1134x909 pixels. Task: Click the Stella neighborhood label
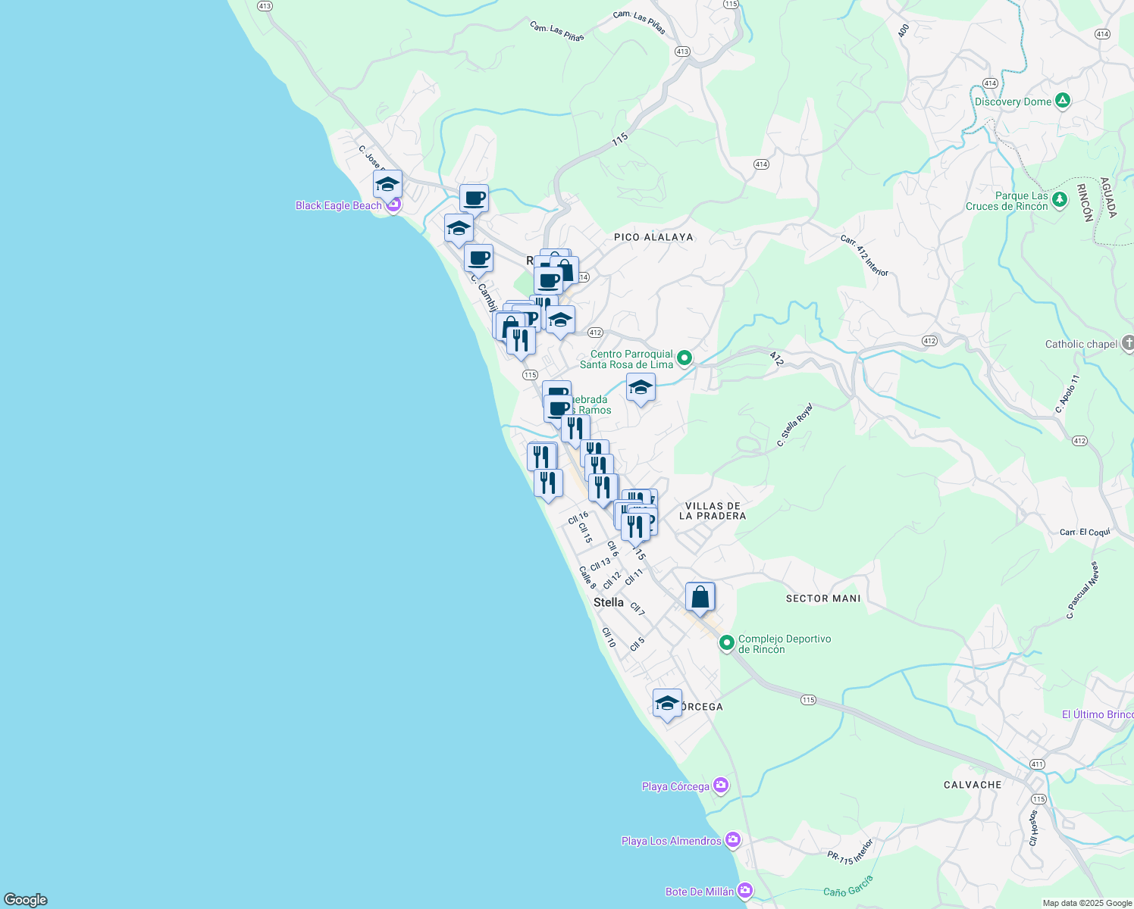pyautogui.click(x=608, y=602)
